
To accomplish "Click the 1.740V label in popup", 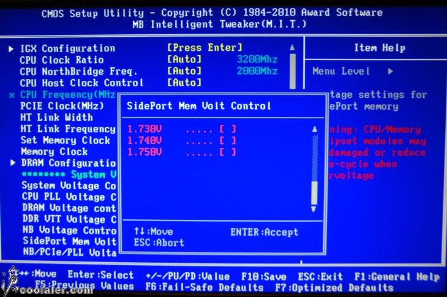I will click(x=145, y=140).
